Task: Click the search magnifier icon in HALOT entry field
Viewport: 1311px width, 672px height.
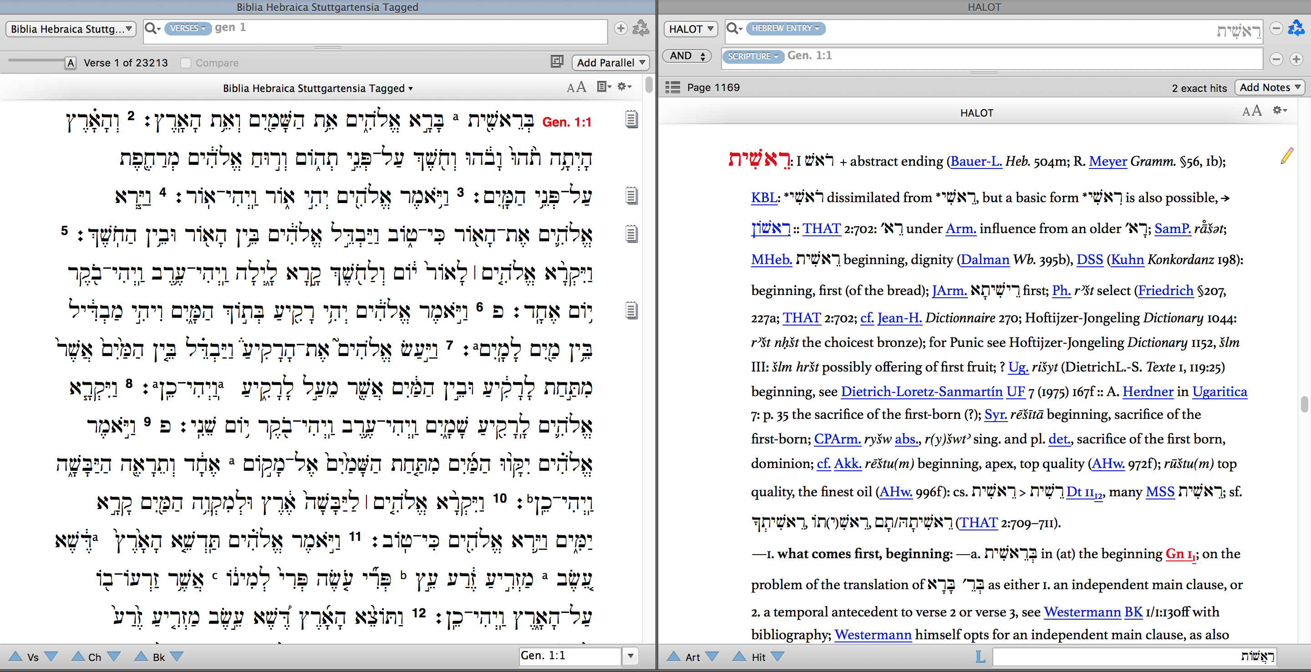Action: (x=734, y=29)
